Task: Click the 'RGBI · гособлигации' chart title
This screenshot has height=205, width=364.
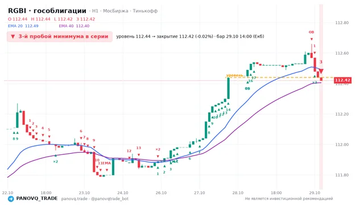Action: (47, 11)
